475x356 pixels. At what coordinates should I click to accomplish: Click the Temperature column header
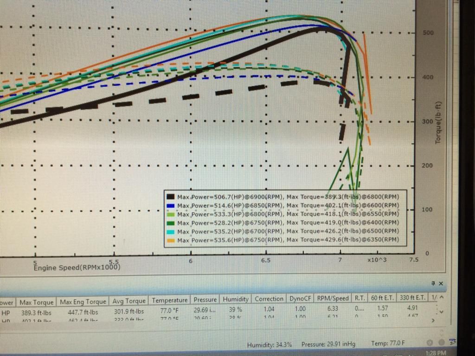pos(170,300)
